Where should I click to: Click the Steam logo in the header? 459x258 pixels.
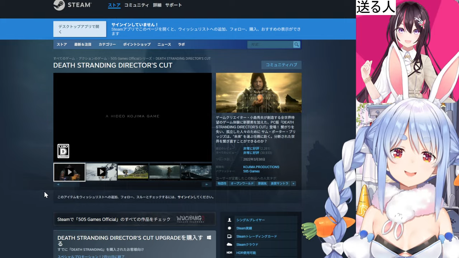(x=72, y=5)
